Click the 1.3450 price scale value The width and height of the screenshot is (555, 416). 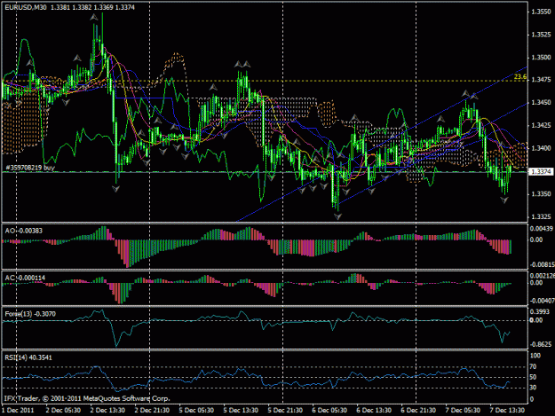(x=541, y=103)
